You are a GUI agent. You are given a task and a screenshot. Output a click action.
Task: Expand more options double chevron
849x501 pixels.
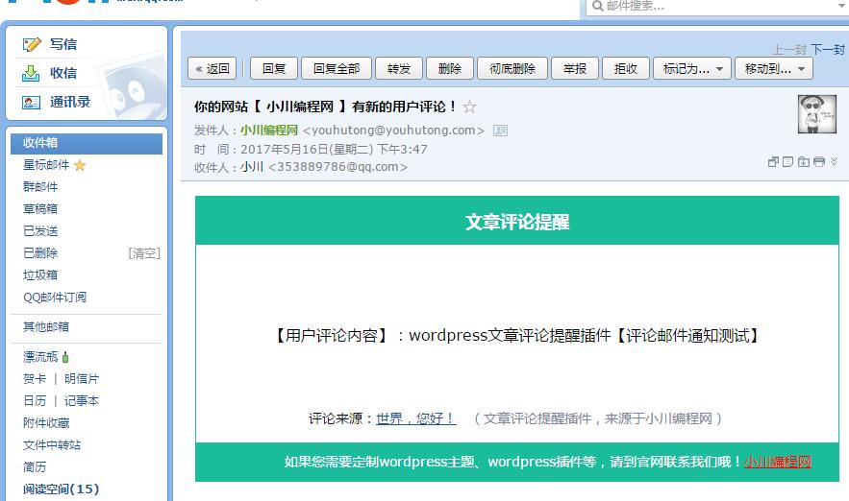(x=834, y=160)
